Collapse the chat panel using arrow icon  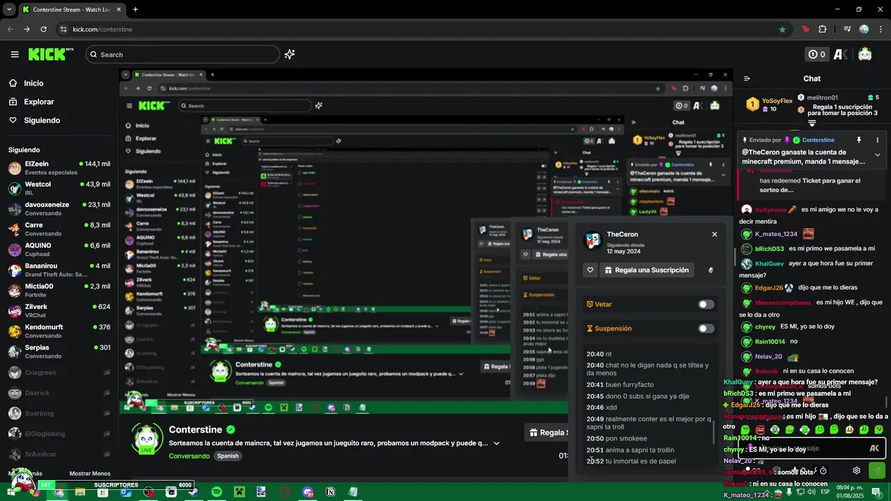click(x=747, y=79)
